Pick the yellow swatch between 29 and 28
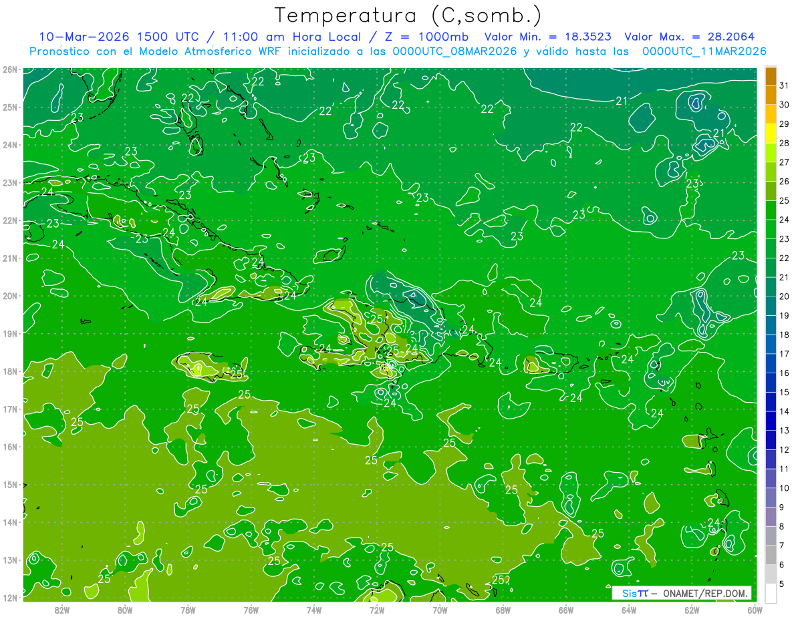 (771, 133)
